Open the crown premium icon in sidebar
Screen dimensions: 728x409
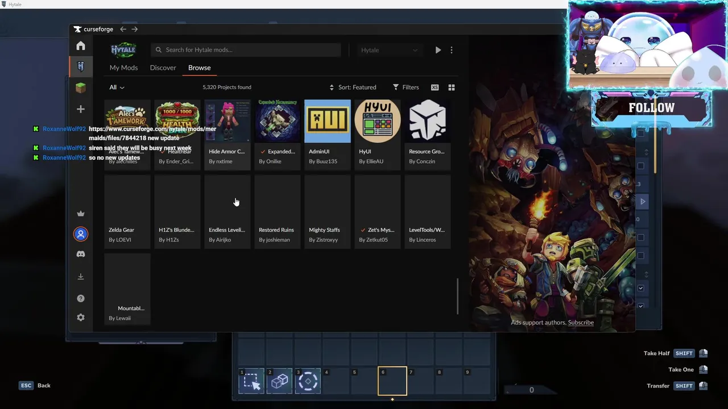point(81,214)
